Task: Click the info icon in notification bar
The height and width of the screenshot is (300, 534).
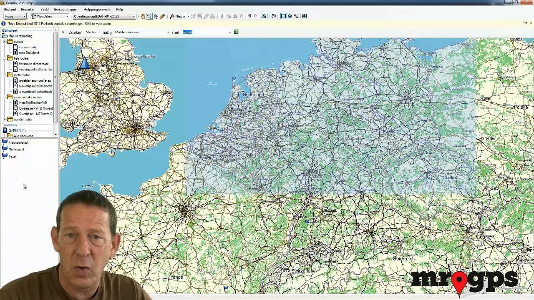Action: pos(4,23)
